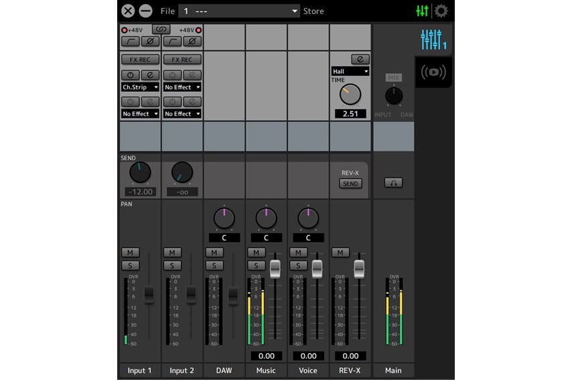Open the streaming loopback settings tab

point(433,72)
